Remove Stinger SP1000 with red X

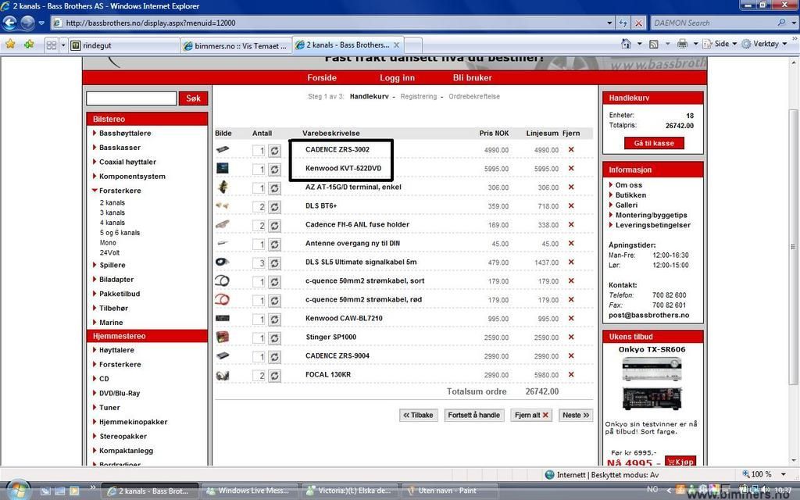click(x=571, y=337)
